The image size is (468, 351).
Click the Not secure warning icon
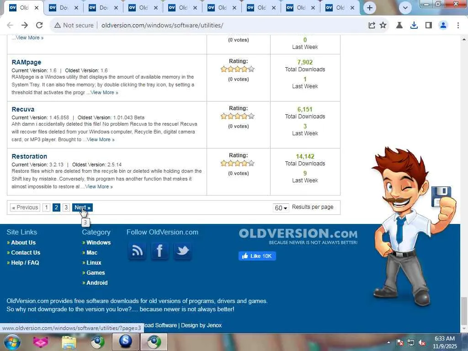click(x=57, y=26)
